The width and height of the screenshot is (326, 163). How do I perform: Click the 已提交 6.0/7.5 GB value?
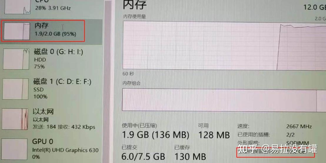[x=143, y=157]
